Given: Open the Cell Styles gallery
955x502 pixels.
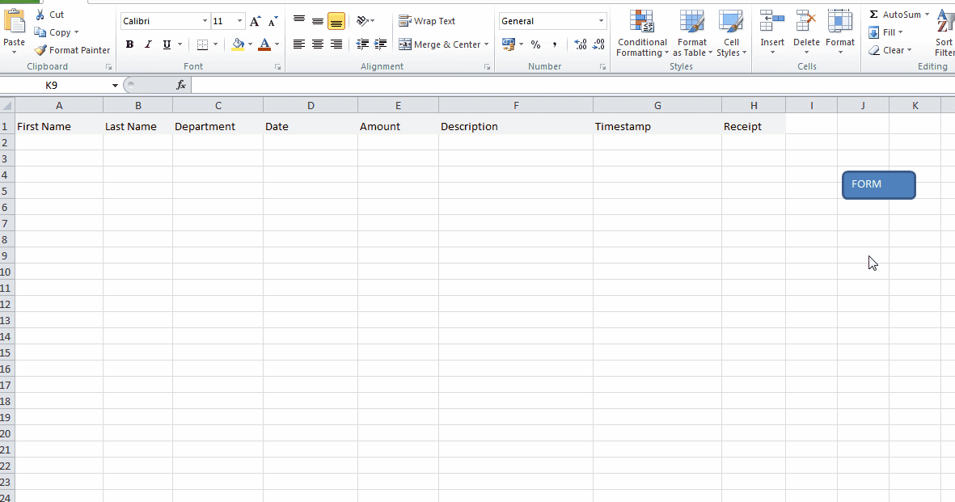Looking at the screenshot, I should coord(731,32).
